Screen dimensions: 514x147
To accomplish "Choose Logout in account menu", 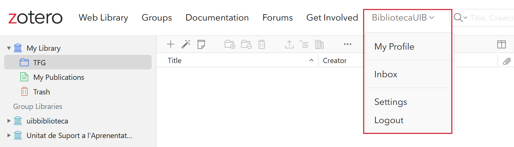I will 409,120.
